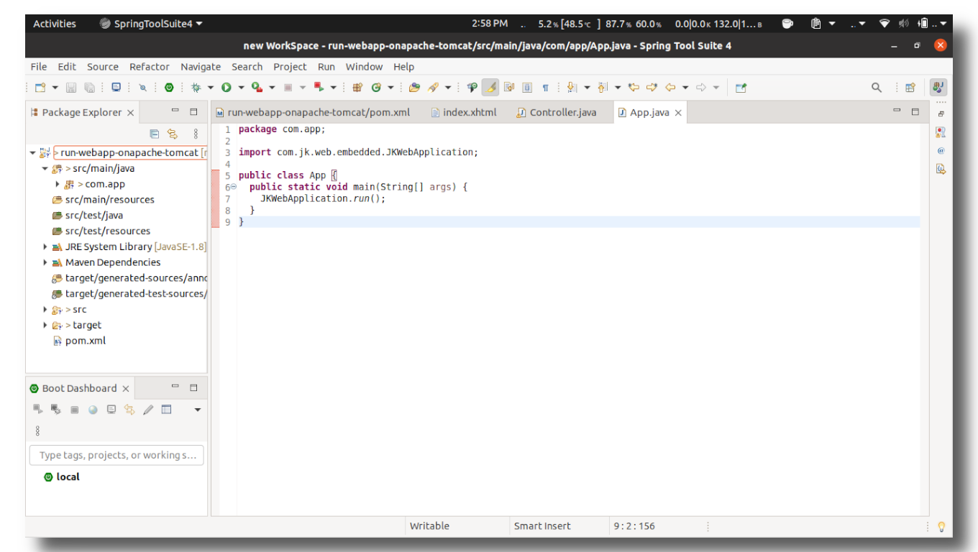The height and width of the screenshot is (552, 978).
Task: Click the light bulb tip icon in the status bar
Action: (x=941, y=527)
